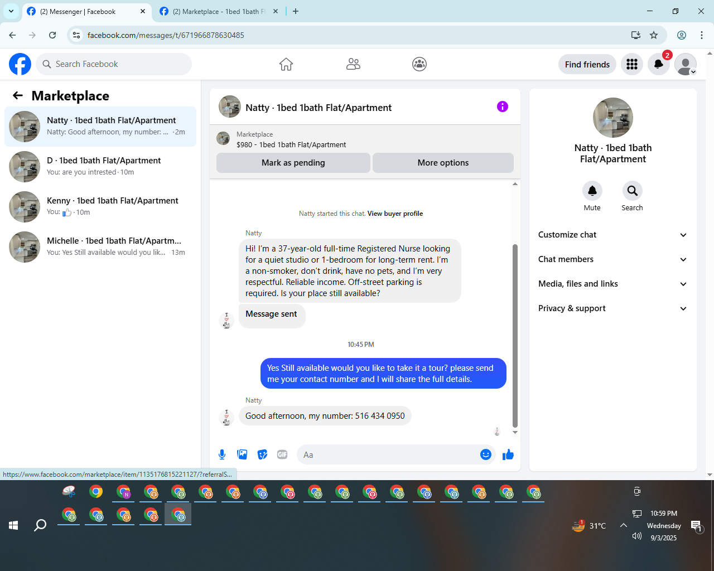Image resolution: width=714 pixels, height=571 pixels.
Task: Open Chrome profile icon in toolbar
Action: 682,35
